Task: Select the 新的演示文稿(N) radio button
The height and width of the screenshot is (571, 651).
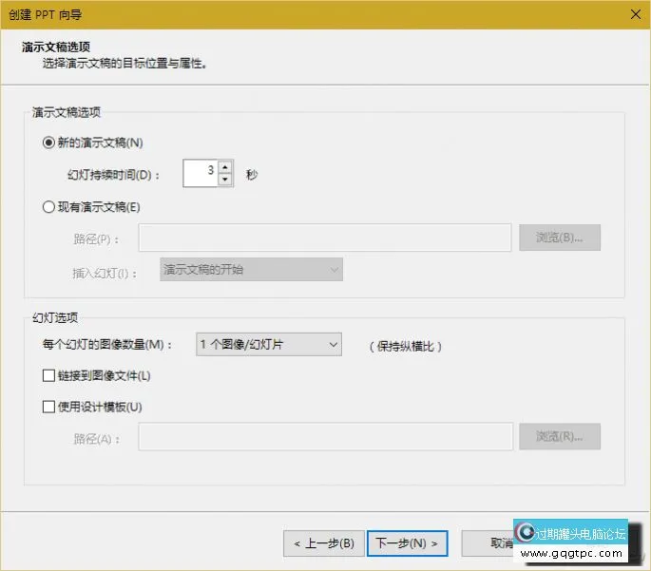Action: 49,143
